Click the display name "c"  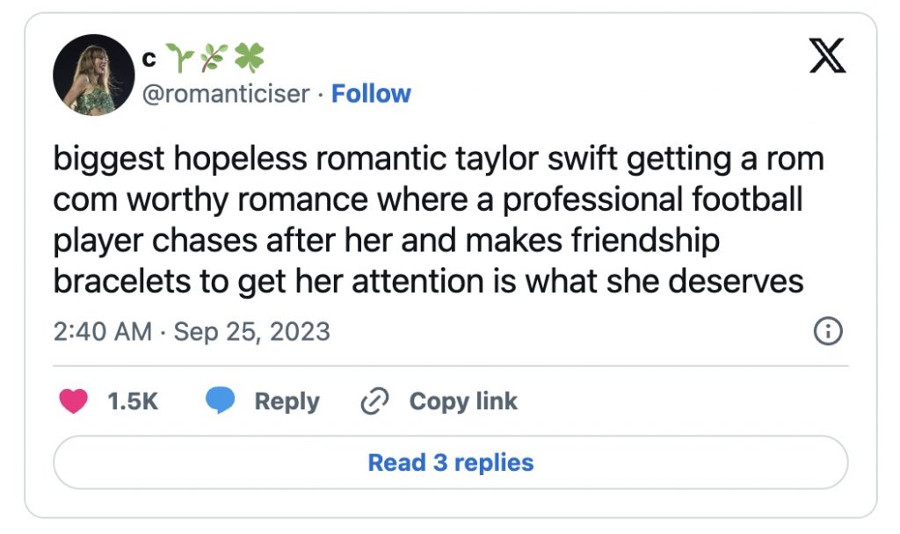click(149, 59)
